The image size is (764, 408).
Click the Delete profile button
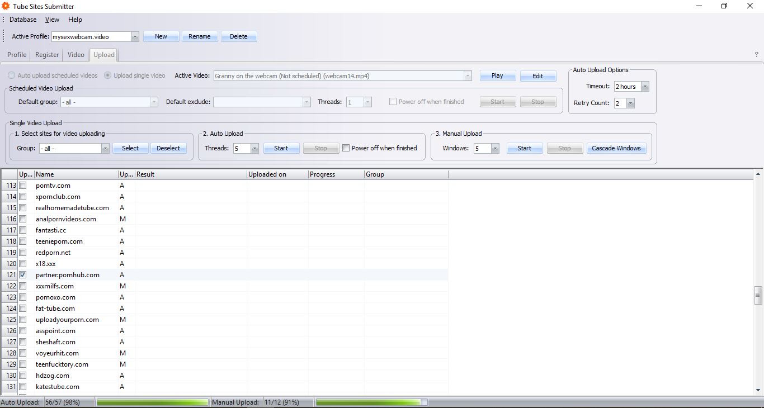click(239, 36)
